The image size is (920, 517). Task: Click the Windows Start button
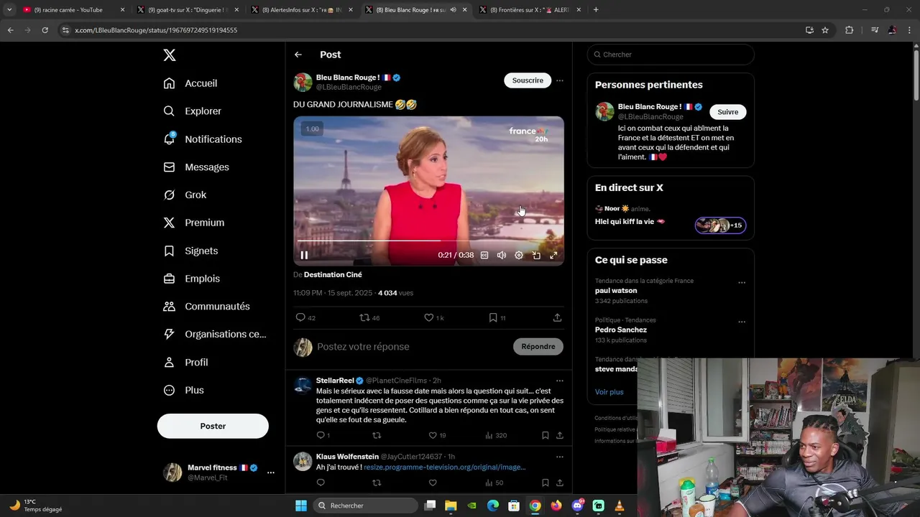click(x=301, y=506)
